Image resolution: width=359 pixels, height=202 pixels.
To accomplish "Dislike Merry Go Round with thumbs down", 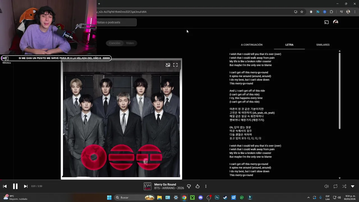I will click(189, 186).
